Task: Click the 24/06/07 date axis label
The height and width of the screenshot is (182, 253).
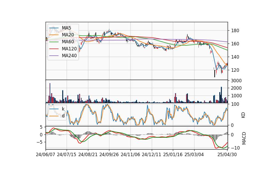Action: (46, 155)
